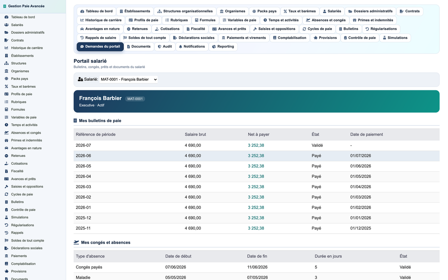
Task: Open Cotisations top navigation tab
Action: [167, 29]
